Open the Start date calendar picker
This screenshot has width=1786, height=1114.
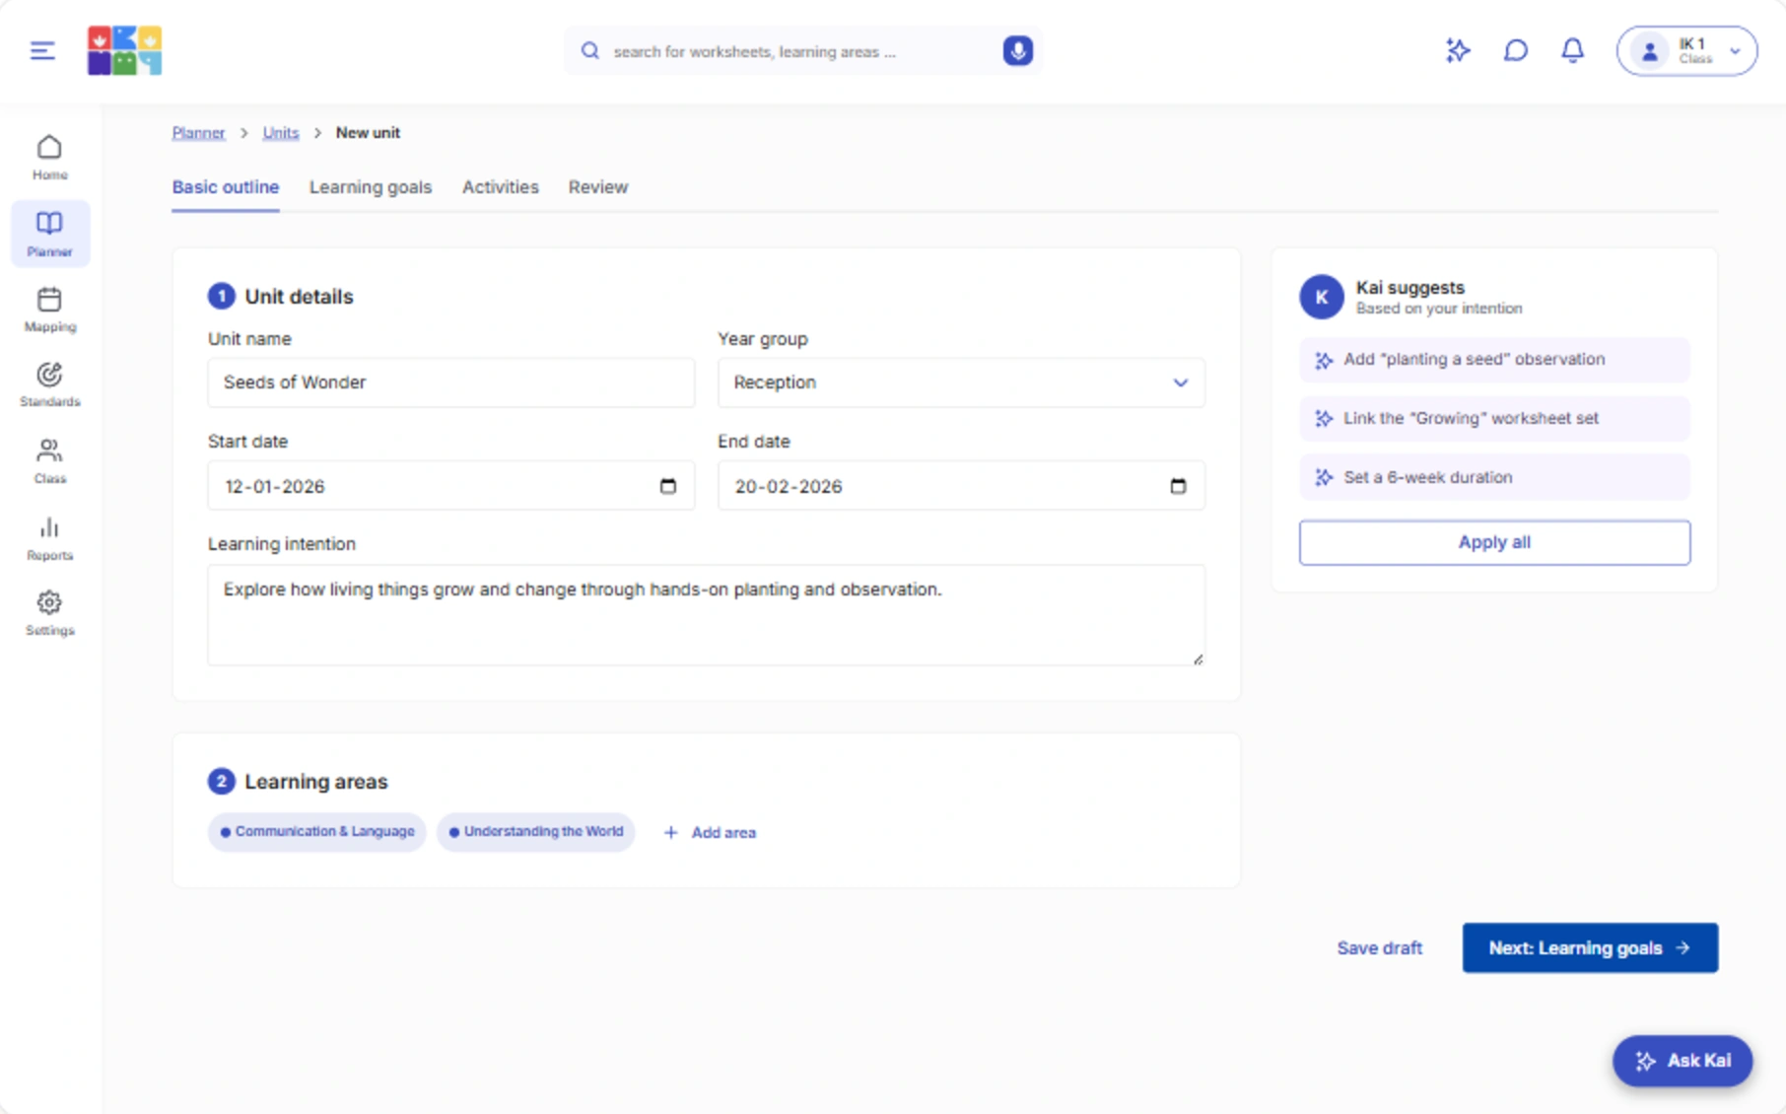(667, 486)
